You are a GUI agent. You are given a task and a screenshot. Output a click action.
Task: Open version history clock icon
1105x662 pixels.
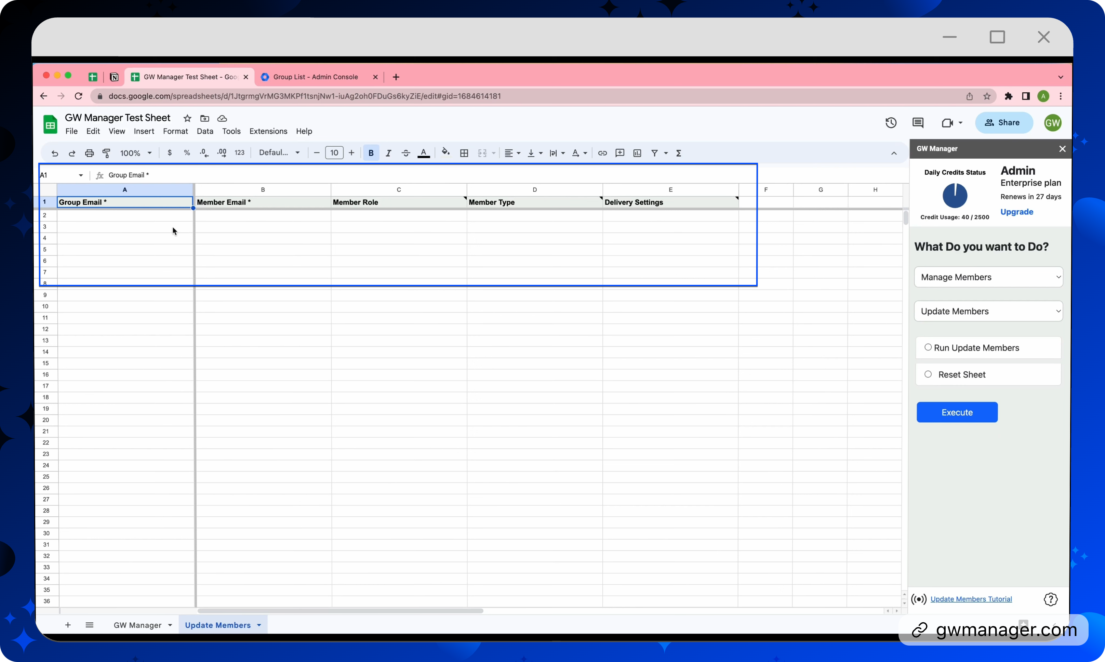click(891, 122)
